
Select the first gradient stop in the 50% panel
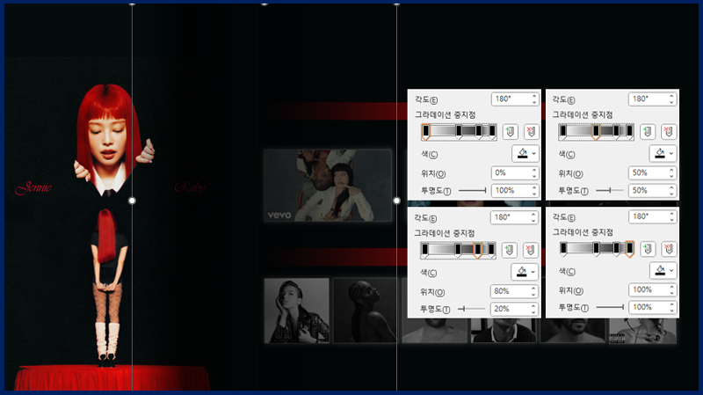click(x=563, y=132)
